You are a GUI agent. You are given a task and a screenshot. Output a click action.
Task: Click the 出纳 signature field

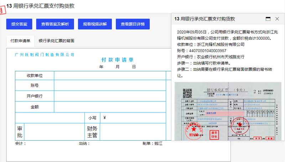pyautogui.click(x=103, y=144)
